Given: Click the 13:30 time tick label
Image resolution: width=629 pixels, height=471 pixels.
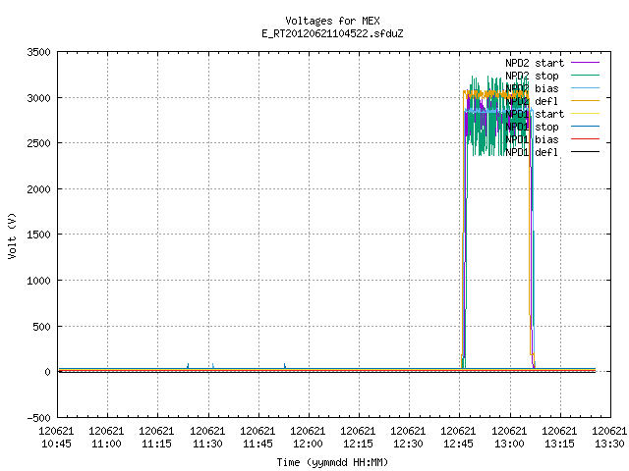Looking at the screenshot, I should click(609, 445).
